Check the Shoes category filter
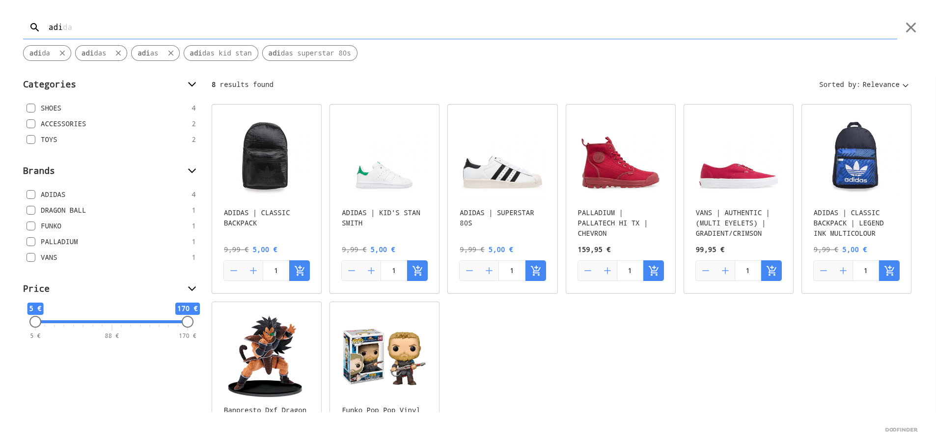This screenshot has height=447, width=936. coord(31,108)
